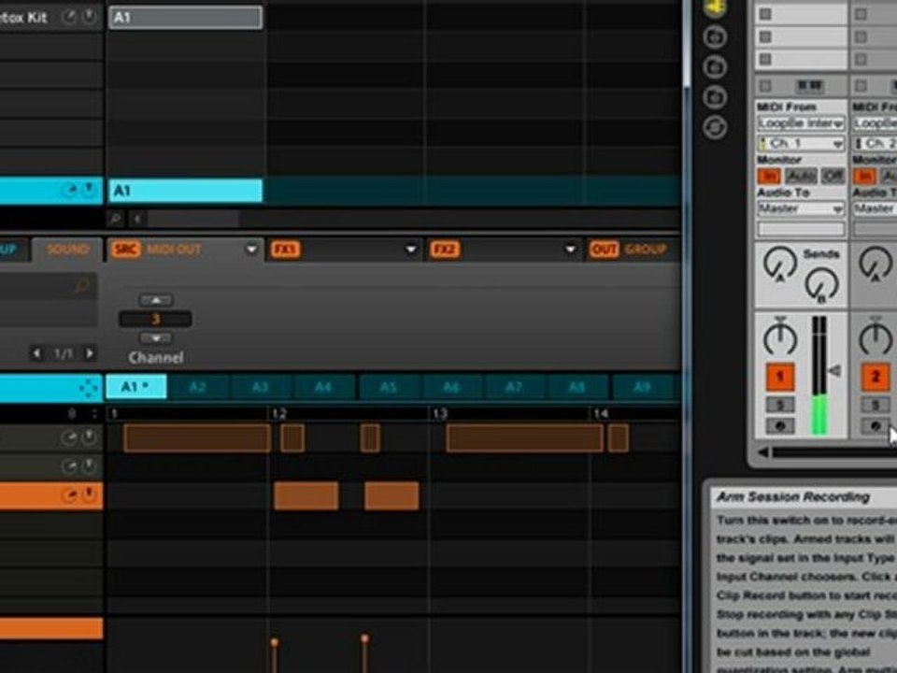Click the second icon on the highlighted cyan group row
This screenshot has width=897, height=673.
click(x=89, y=189)
